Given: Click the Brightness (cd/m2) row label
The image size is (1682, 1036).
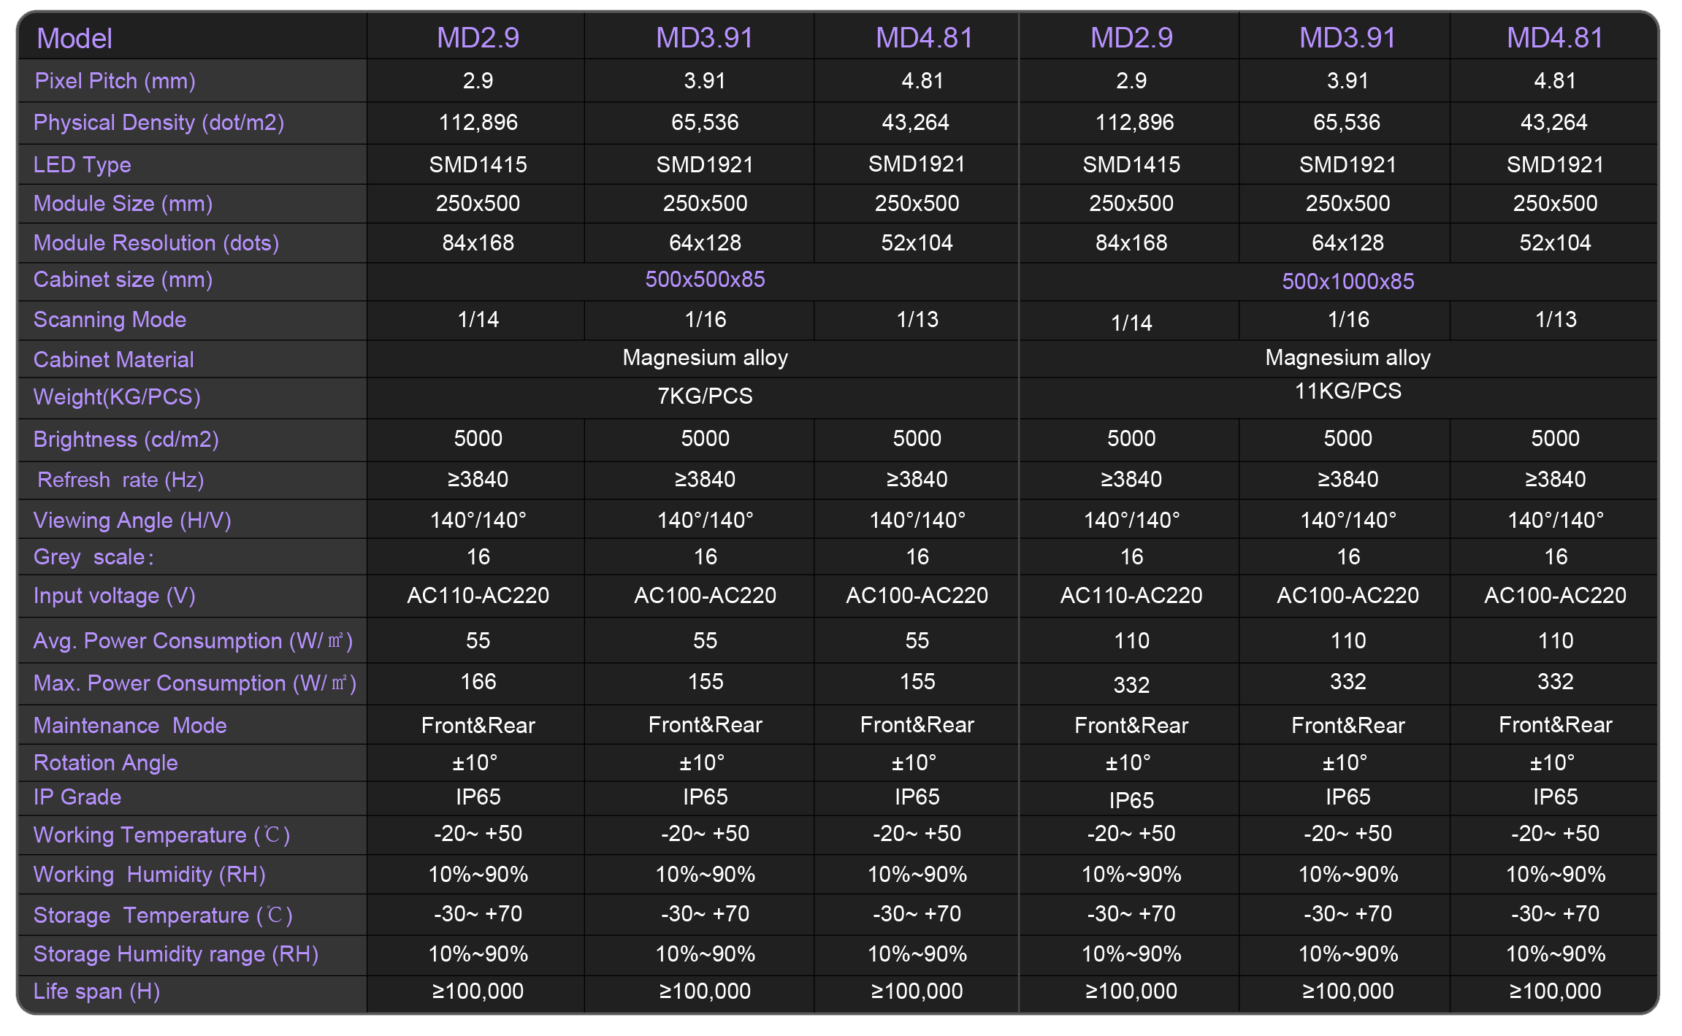Looking at the screenshot, I should coord(126,439).
